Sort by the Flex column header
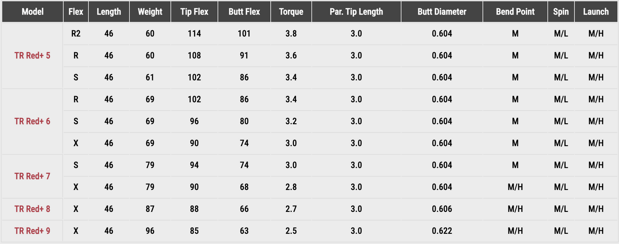Image resolution: width=619 pixels, height=244 pixels. pyautogui.click(x=76, y=12)
